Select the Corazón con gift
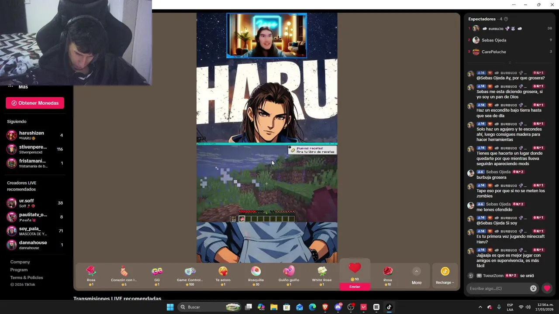 (124, 276)
